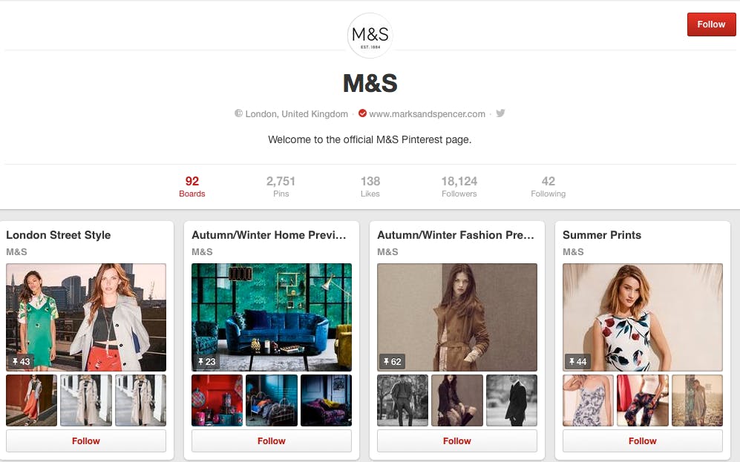This screenshot has width=740, height=462.
Task: Open the Twitter bird icon link
Action: [500, 113]
